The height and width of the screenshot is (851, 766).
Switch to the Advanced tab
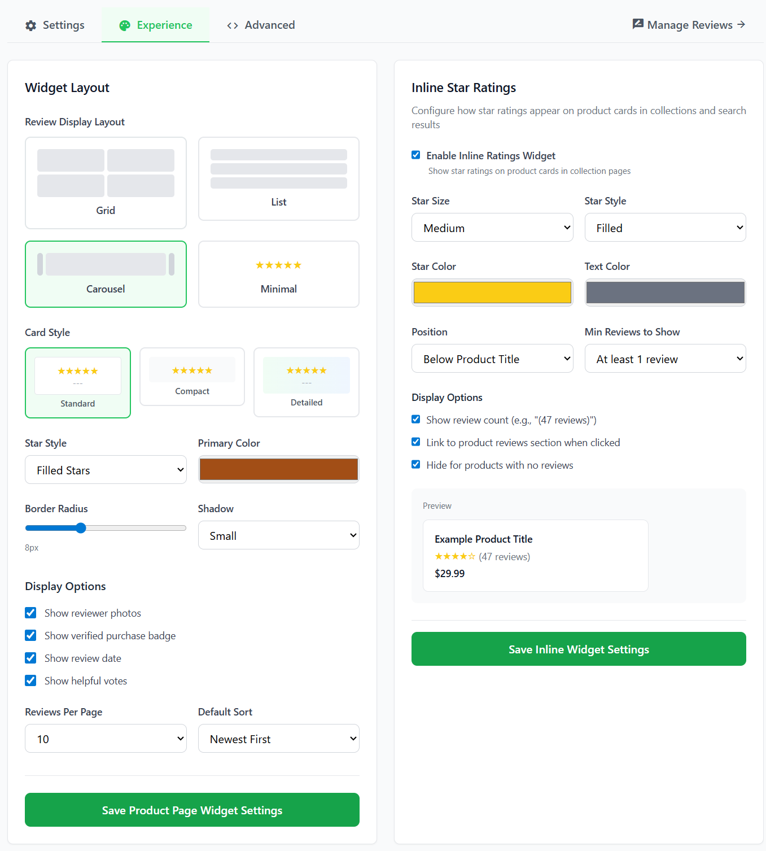pyautogui.click(x=261, y=25)
